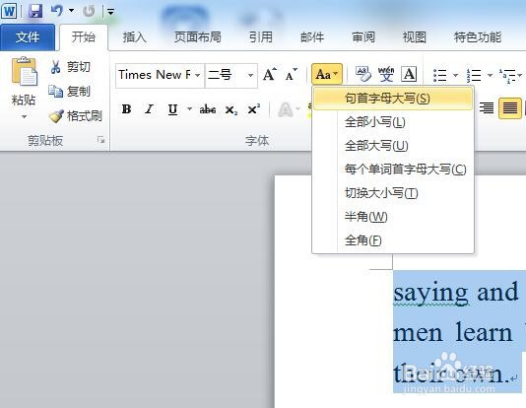Choose 全部大写(U) from the menu
526x408 pixels.
393,146
